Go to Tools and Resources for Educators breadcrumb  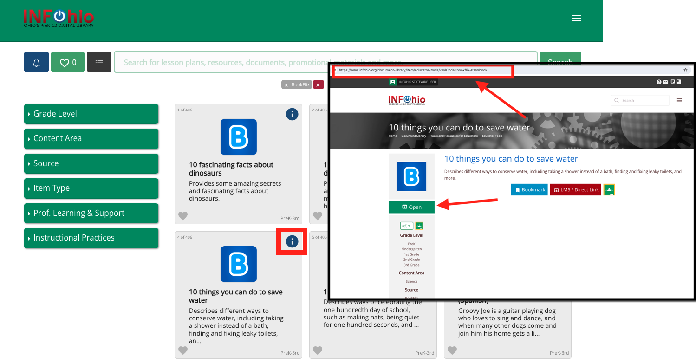click(x=454, y=136)
